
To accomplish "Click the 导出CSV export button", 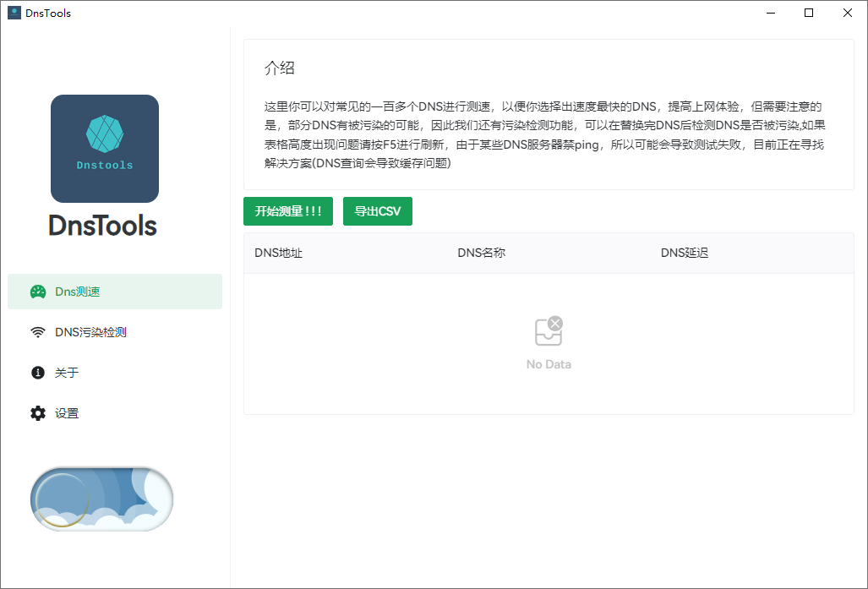I will [x=378, y=211].
